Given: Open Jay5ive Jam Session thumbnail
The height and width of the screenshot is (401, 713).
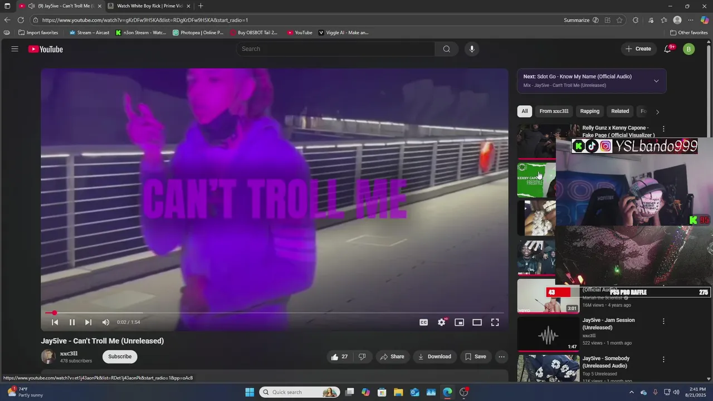Looking at the screenshot, I should 548,334.
